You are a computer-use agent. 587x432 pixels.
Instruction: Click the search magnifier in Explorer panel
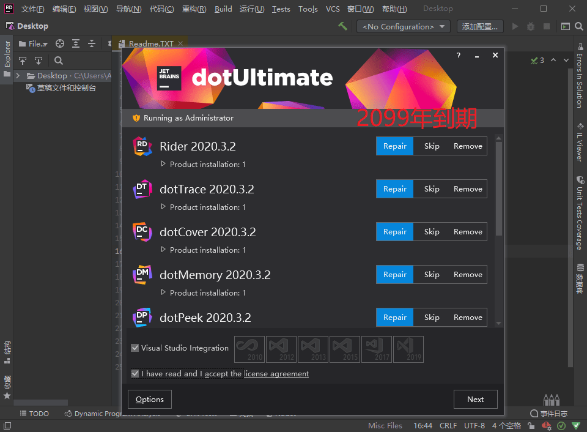point(59,61)
